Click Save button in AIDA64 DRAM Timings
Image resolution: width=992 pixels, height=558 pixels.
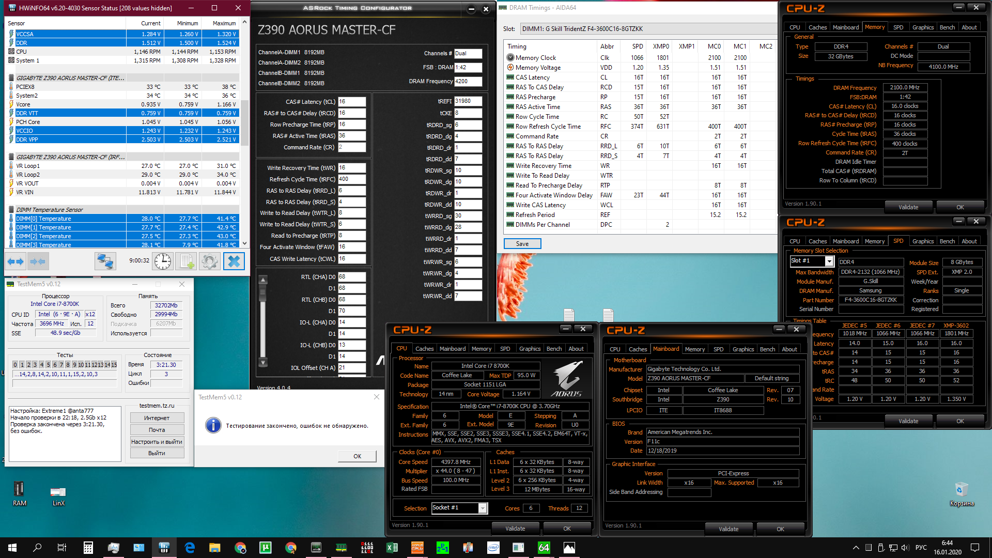(522, 244)
